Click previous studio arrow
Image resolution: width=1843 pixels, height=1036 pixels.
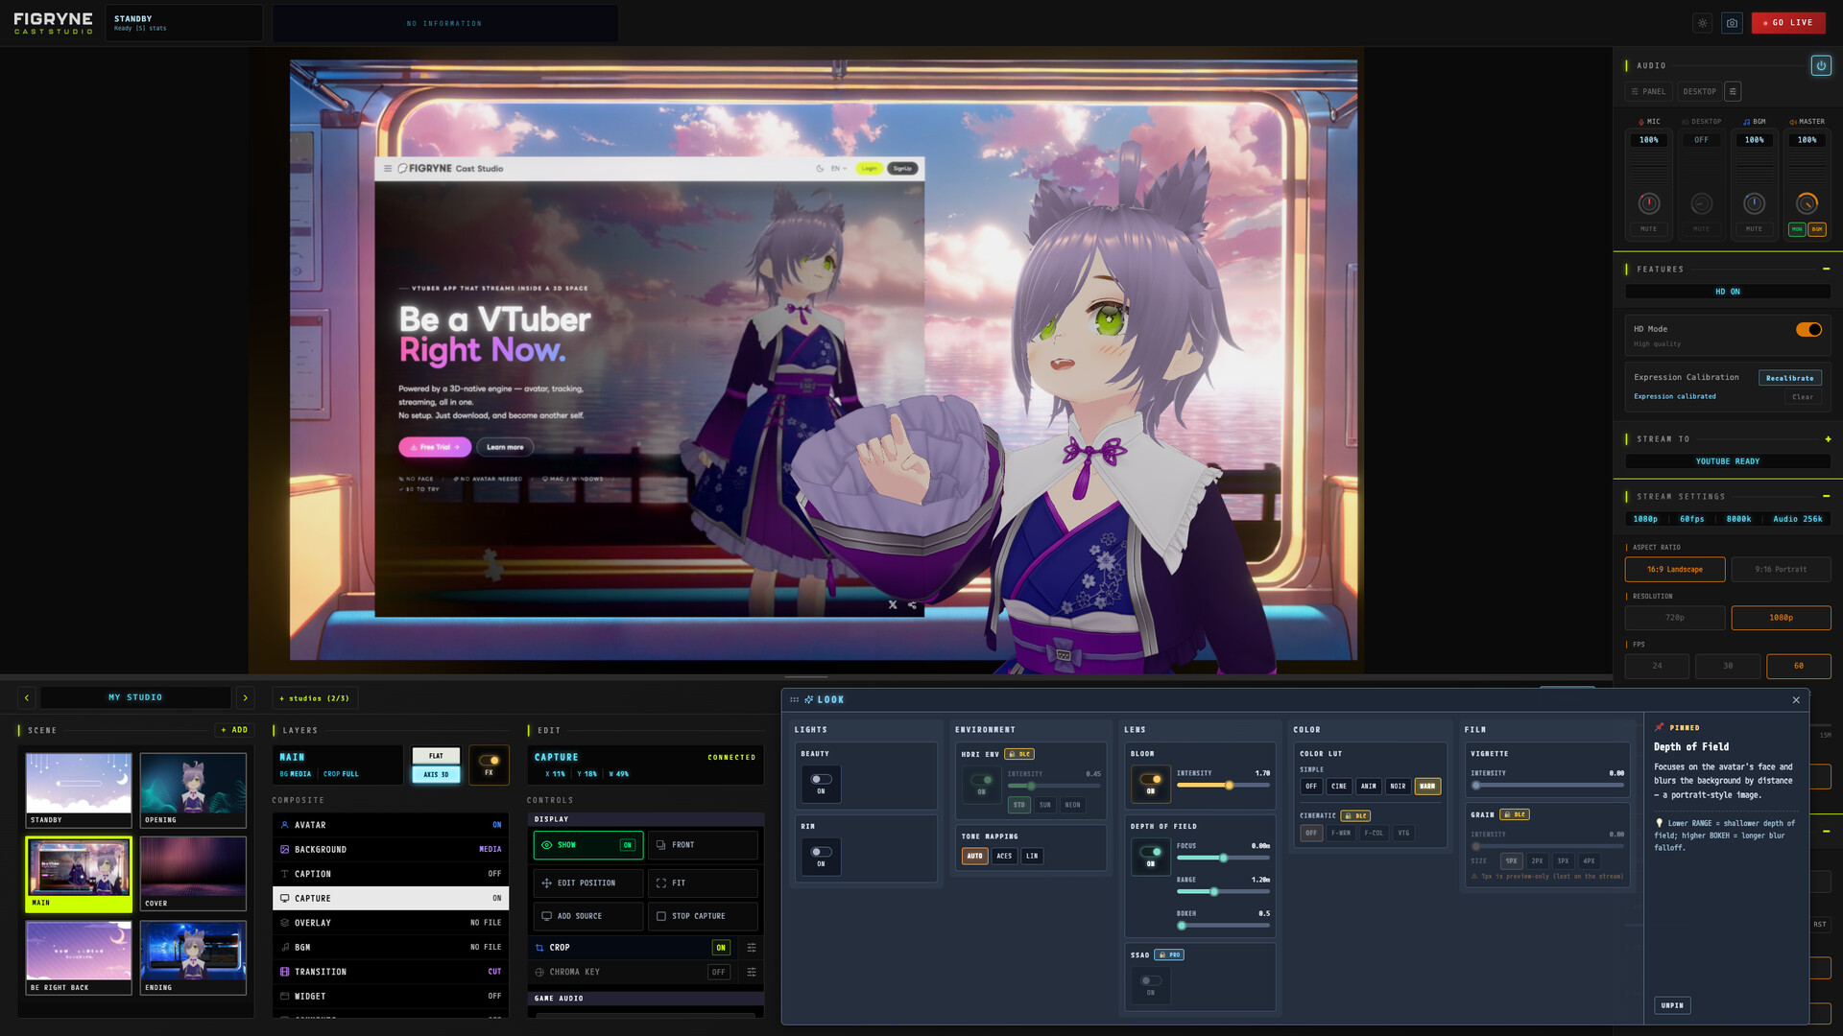pyautogui.click(x=27, y=697)
